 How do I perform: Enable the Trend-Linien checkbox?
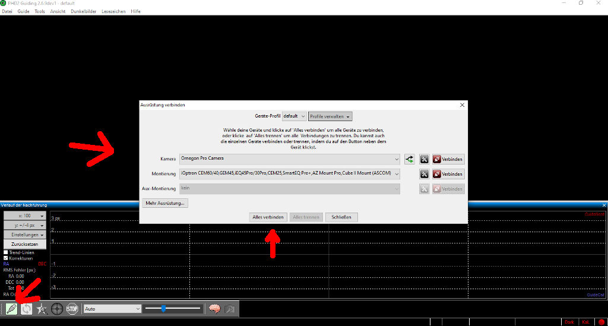pyautogui.click(x=7, y=252)
